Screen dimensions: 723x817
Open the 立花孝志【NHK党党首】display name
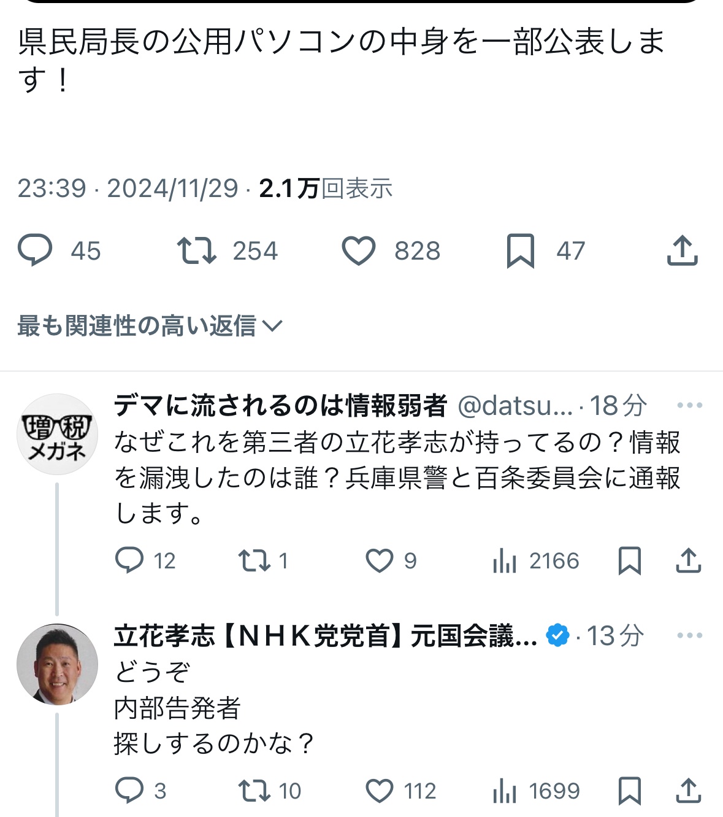(325, 636)
